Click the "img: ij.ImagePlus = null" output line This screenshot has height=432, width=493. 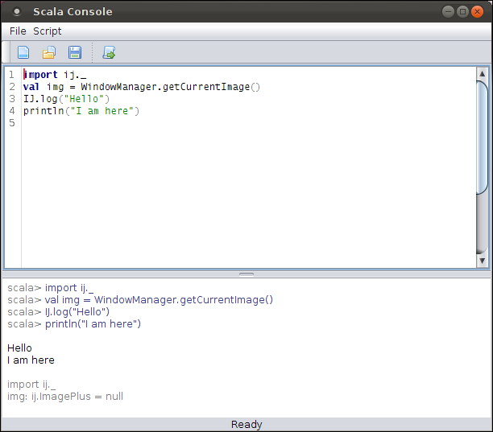tap(65, 397)
